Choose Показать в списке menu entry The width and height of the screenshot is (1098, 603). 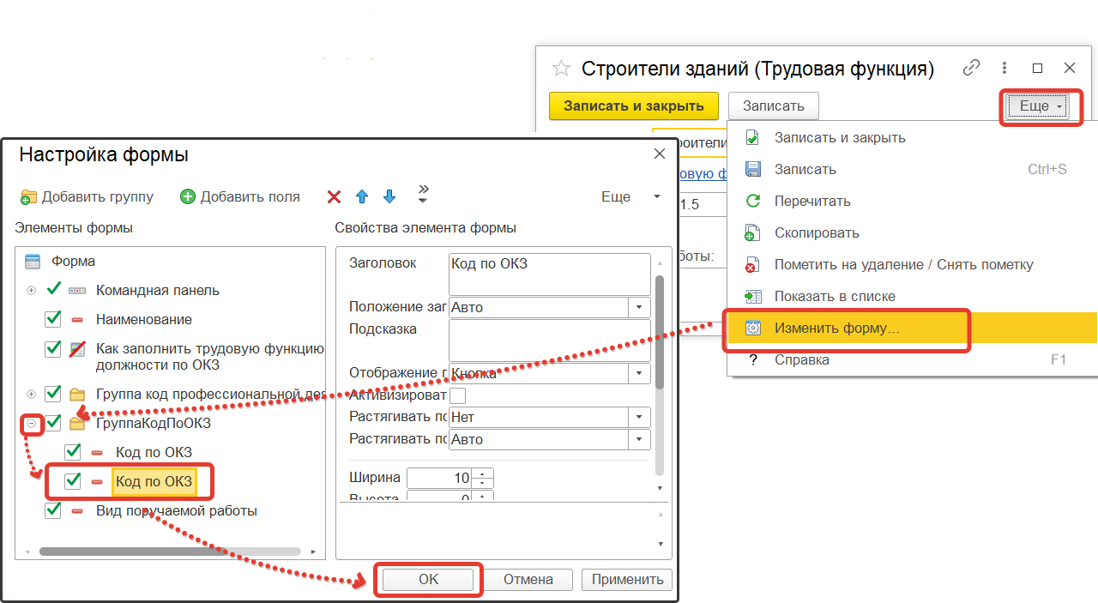834,296
